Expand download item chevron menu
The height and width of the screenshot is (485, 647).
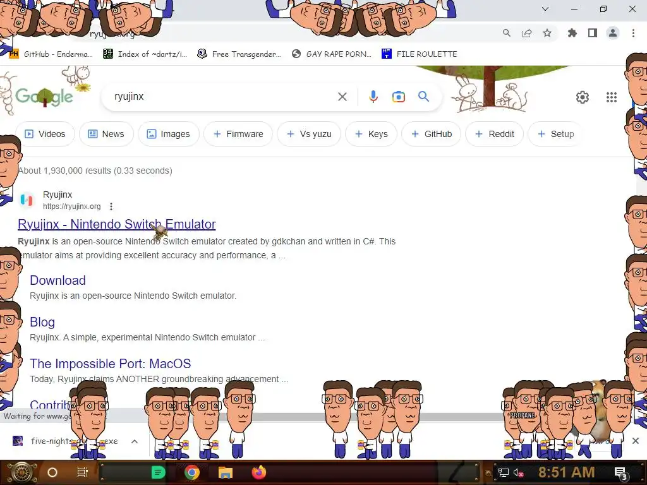[135, 441]
